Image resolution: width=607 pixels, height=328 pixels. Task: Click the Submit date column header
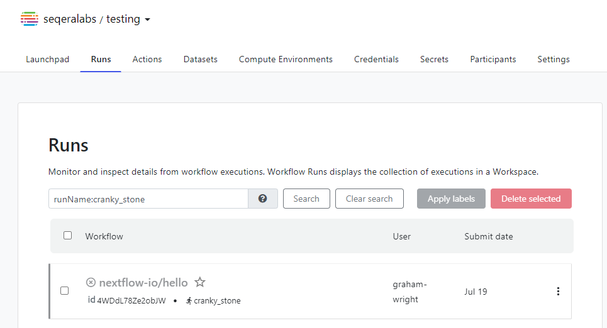[489, 236]
